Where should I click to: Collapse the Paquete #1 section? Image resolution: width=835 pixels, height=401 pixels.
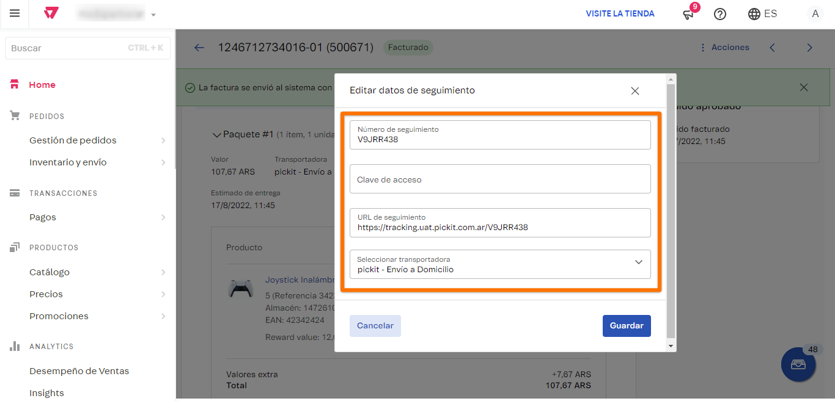click(x=217, y=134)
